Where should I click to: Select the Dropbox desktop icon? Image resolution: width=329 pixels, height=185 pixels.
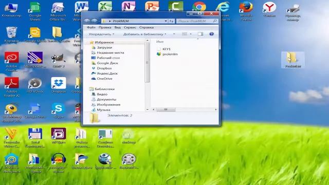point(58,85)
